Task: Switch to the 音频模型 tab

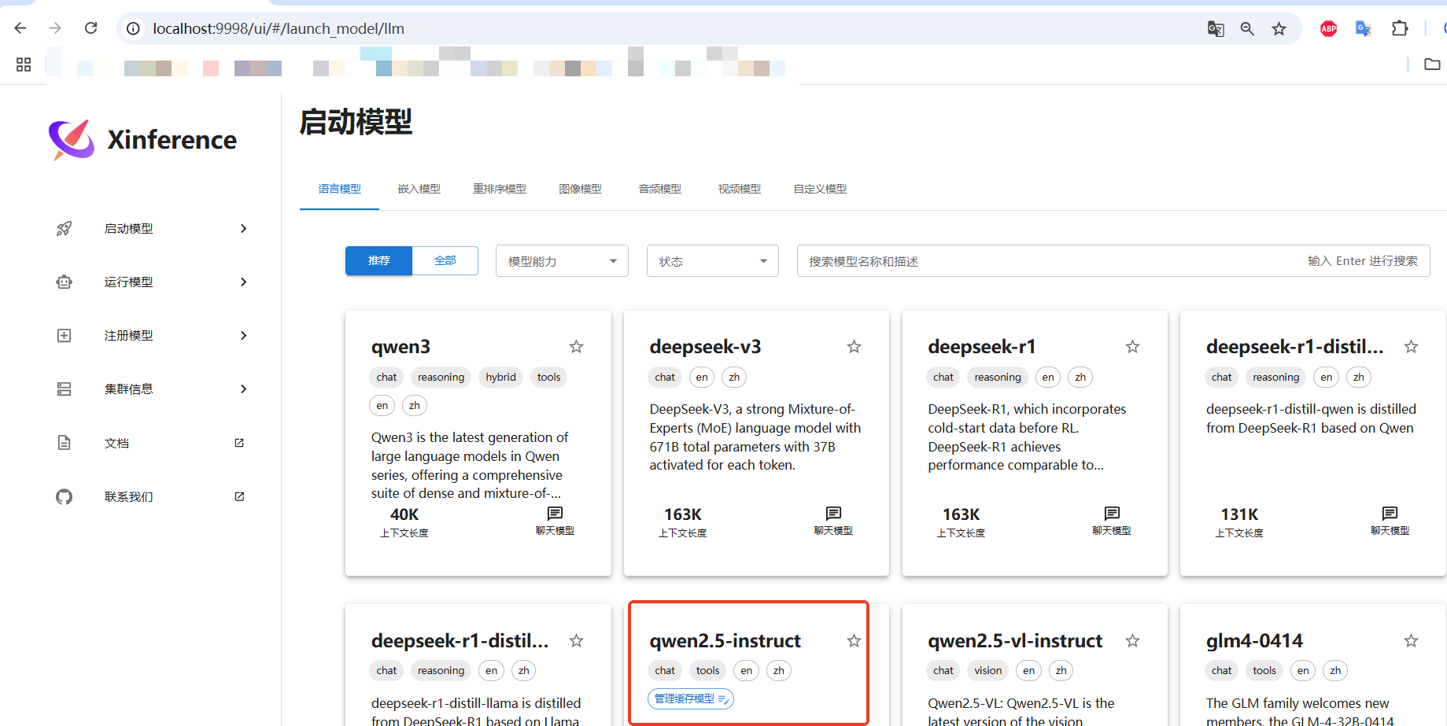Action: click(x=660, y=189)
